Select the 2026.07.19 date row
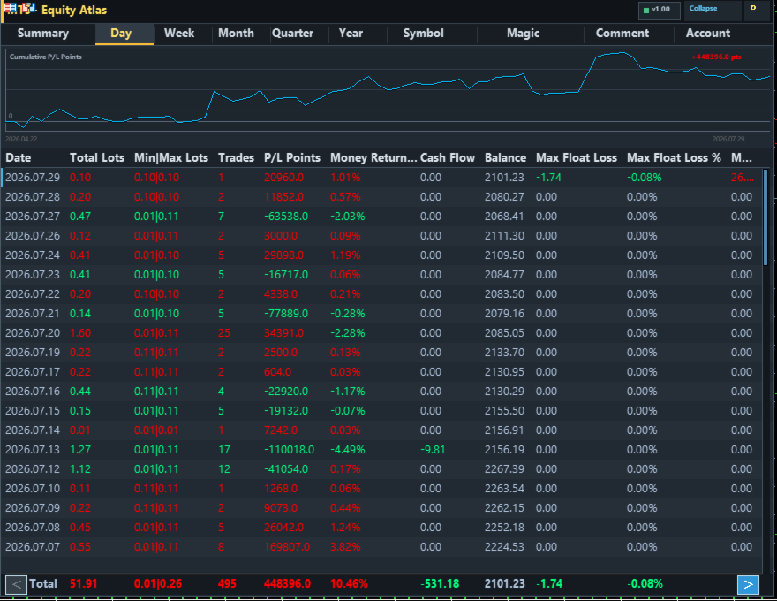Viewport: 777px width, 601px height. tap(381, 353)
